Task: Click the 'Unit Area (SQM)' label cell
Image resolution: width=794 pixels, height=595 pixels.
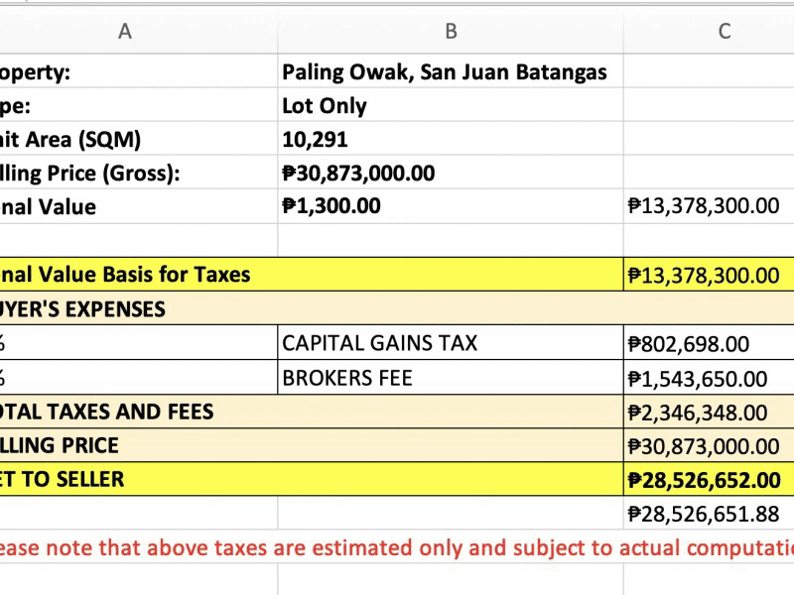Action: coord(69,140)
